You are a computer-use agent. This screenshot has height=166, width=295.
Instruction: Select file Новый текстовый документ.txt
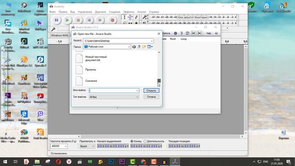[96, 59]
